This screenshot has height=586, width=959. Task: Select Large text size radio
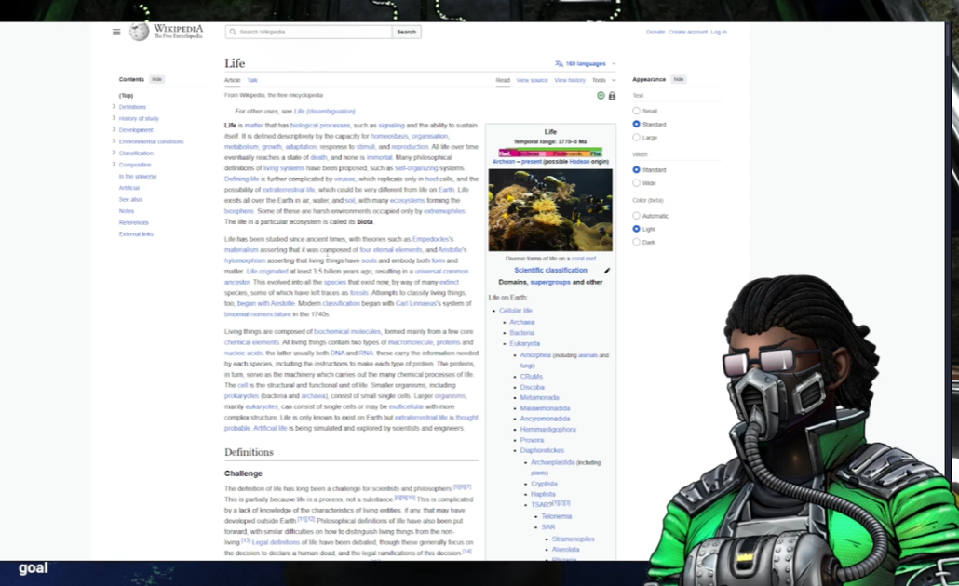point(636,137)
